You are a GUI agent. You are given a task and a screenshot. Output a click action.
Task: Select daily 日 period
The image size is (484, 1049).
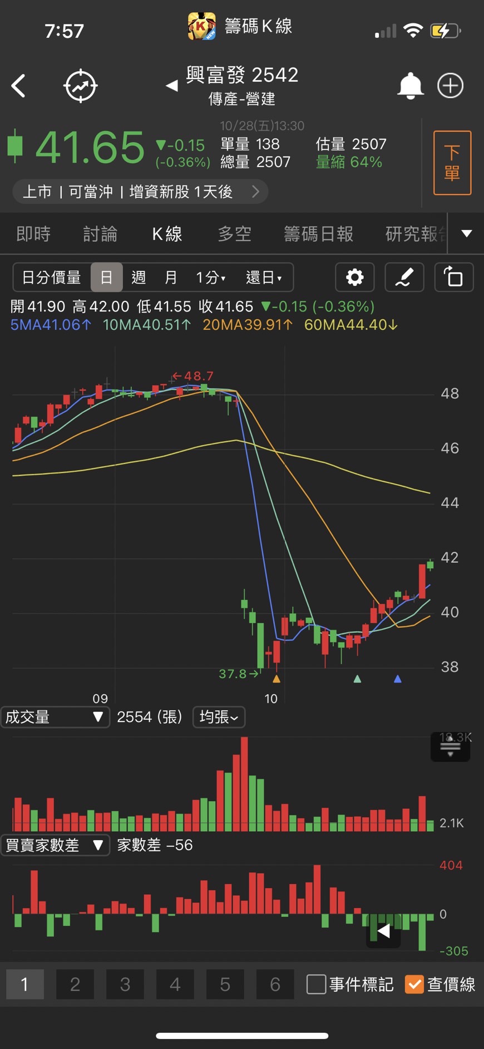(106, 277)
